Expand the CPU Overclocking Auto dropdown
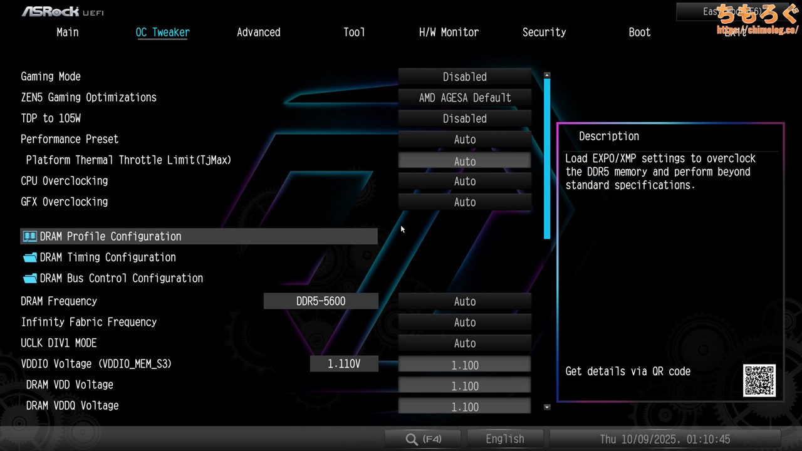This screenshot has height=451, width=802. 464,181
